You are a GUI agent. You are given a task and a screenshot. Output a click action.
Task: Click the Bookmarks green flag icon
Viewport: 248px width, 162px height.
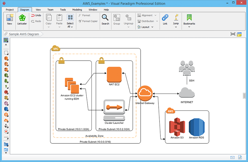click(189, 17)
